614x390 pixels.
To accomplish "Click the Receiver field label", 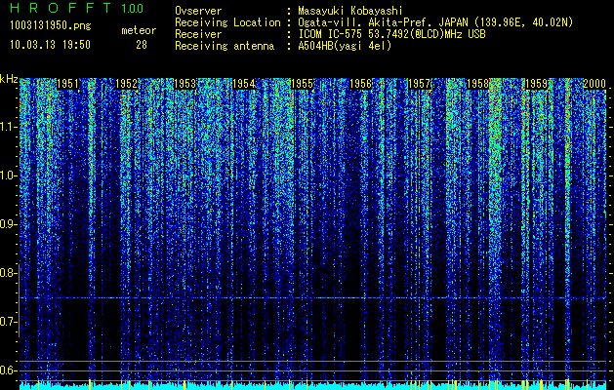I will (198, 34).
